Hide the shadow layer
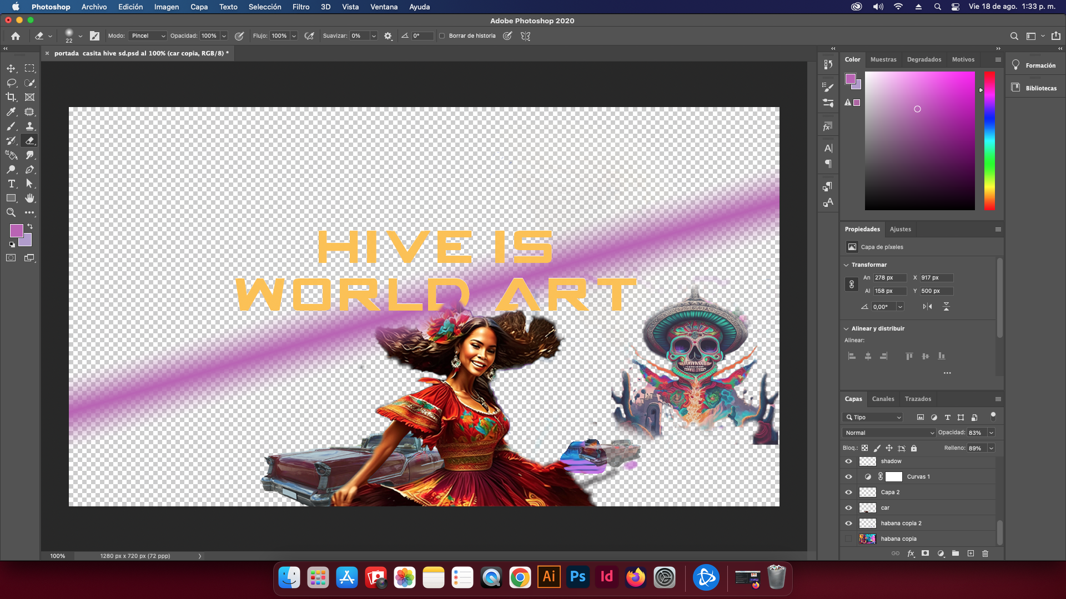The image size is (1066, 599). (848, 461)
